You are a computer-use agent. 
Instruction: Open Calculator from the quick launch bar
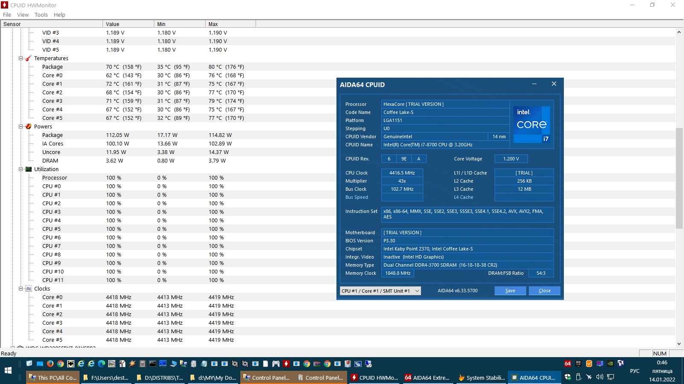(x=142, y=364)
